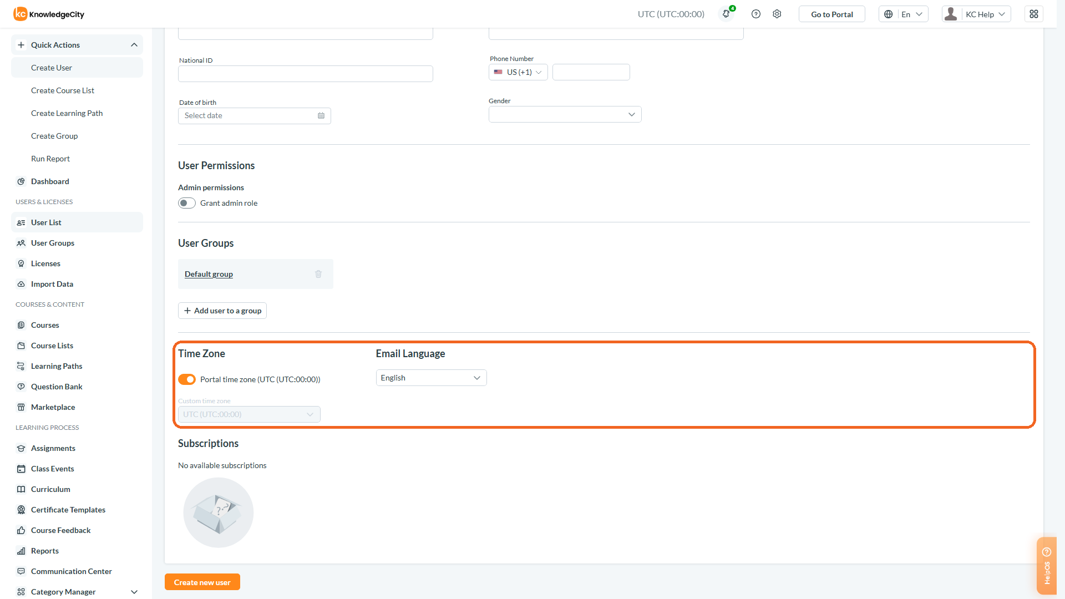Screen dimensions: 1065x599
Task: Click the Create new user button
Action: pos(202,582)
